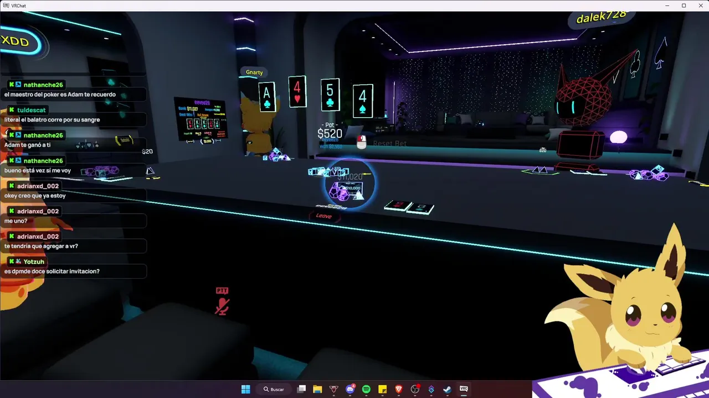Click tuldescat's username in chat

coord(32,110)
